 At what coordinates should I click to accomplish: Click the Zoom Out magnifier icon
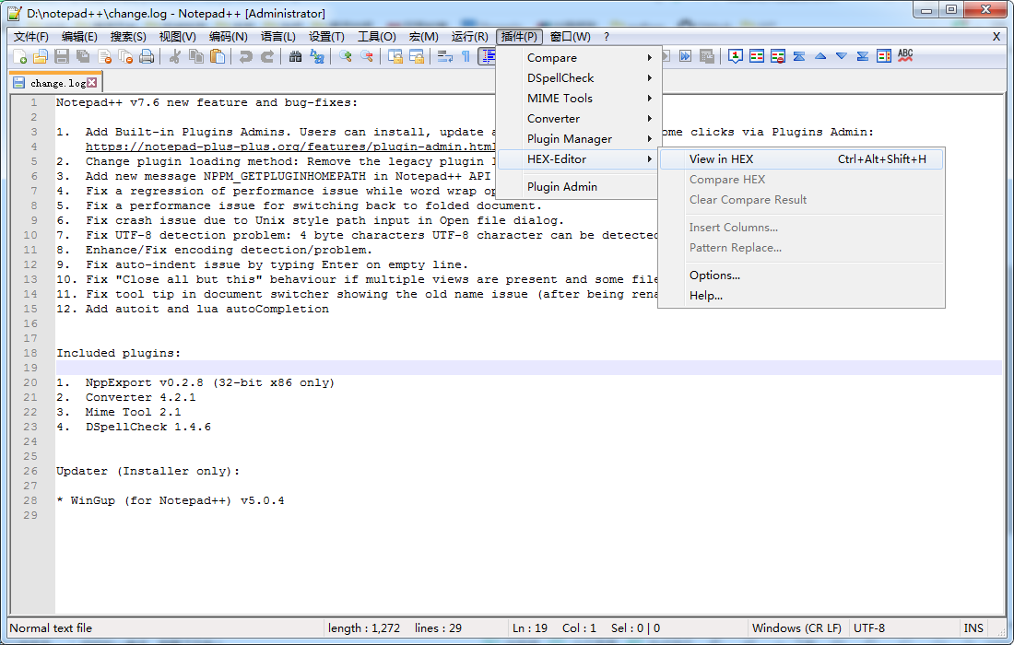367,57
